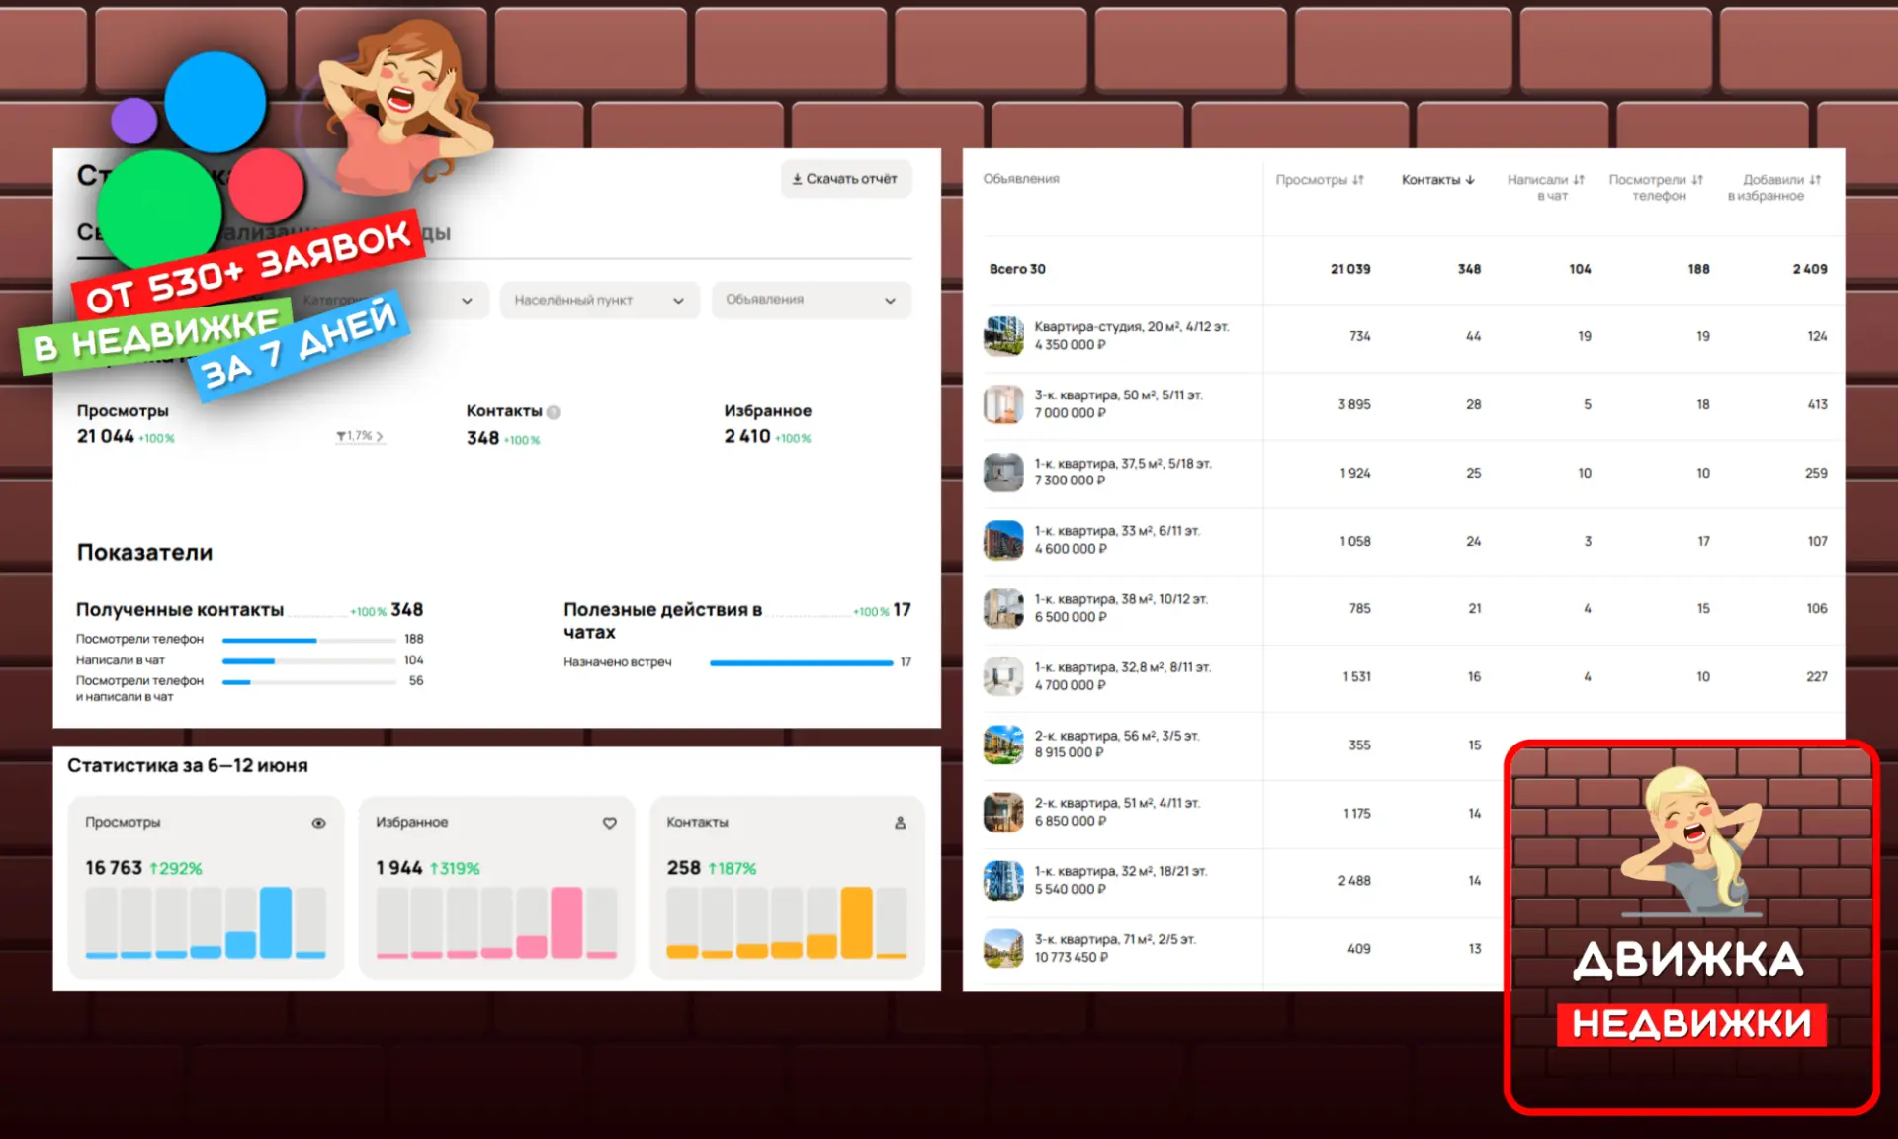Sort table by Контакты column
Image resolution: width=1898 pixels, height=1139 pixels.
(1438, 180)
